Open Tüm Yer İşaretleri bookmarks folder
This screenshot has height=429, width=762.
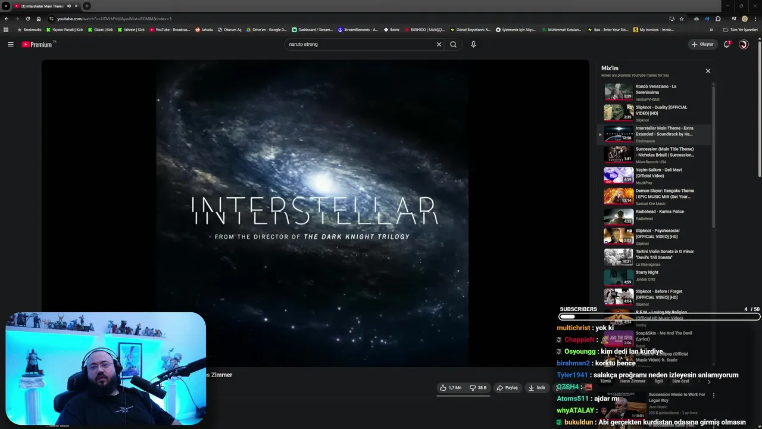coord(741,29)
